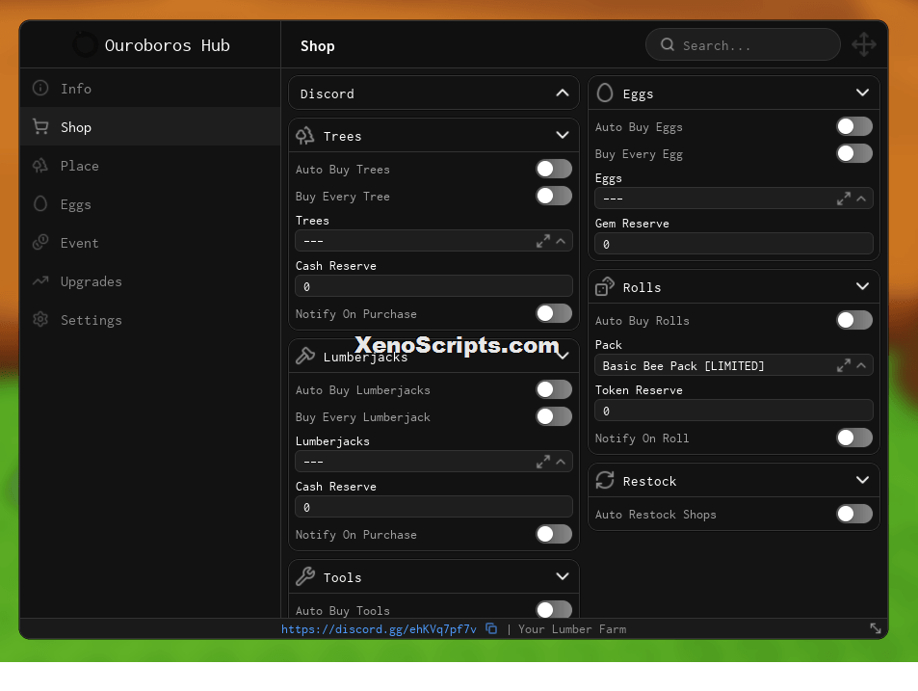Collapse the Trees section chevron
The width and height of the screenshot is (918, 691).
tap(562, 135)
